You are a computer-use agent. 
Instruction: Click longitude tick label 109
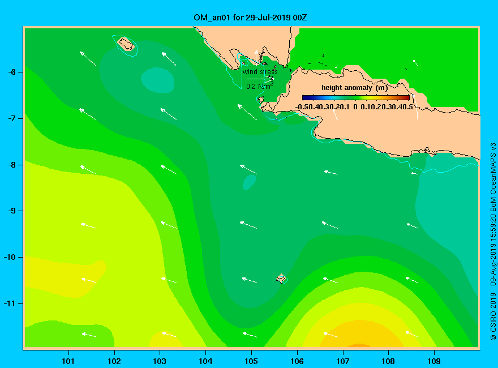pyautogui.click(x=434, y=361)
